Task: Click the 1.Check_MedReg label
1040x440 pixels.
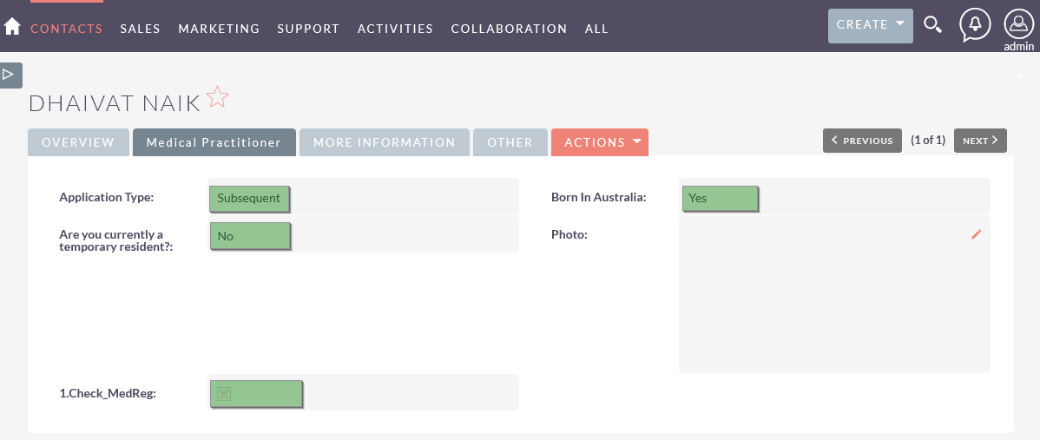Action: coord(108,393)
